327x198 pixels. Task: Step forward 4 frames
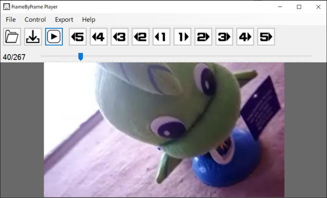[x=245, y=37]
